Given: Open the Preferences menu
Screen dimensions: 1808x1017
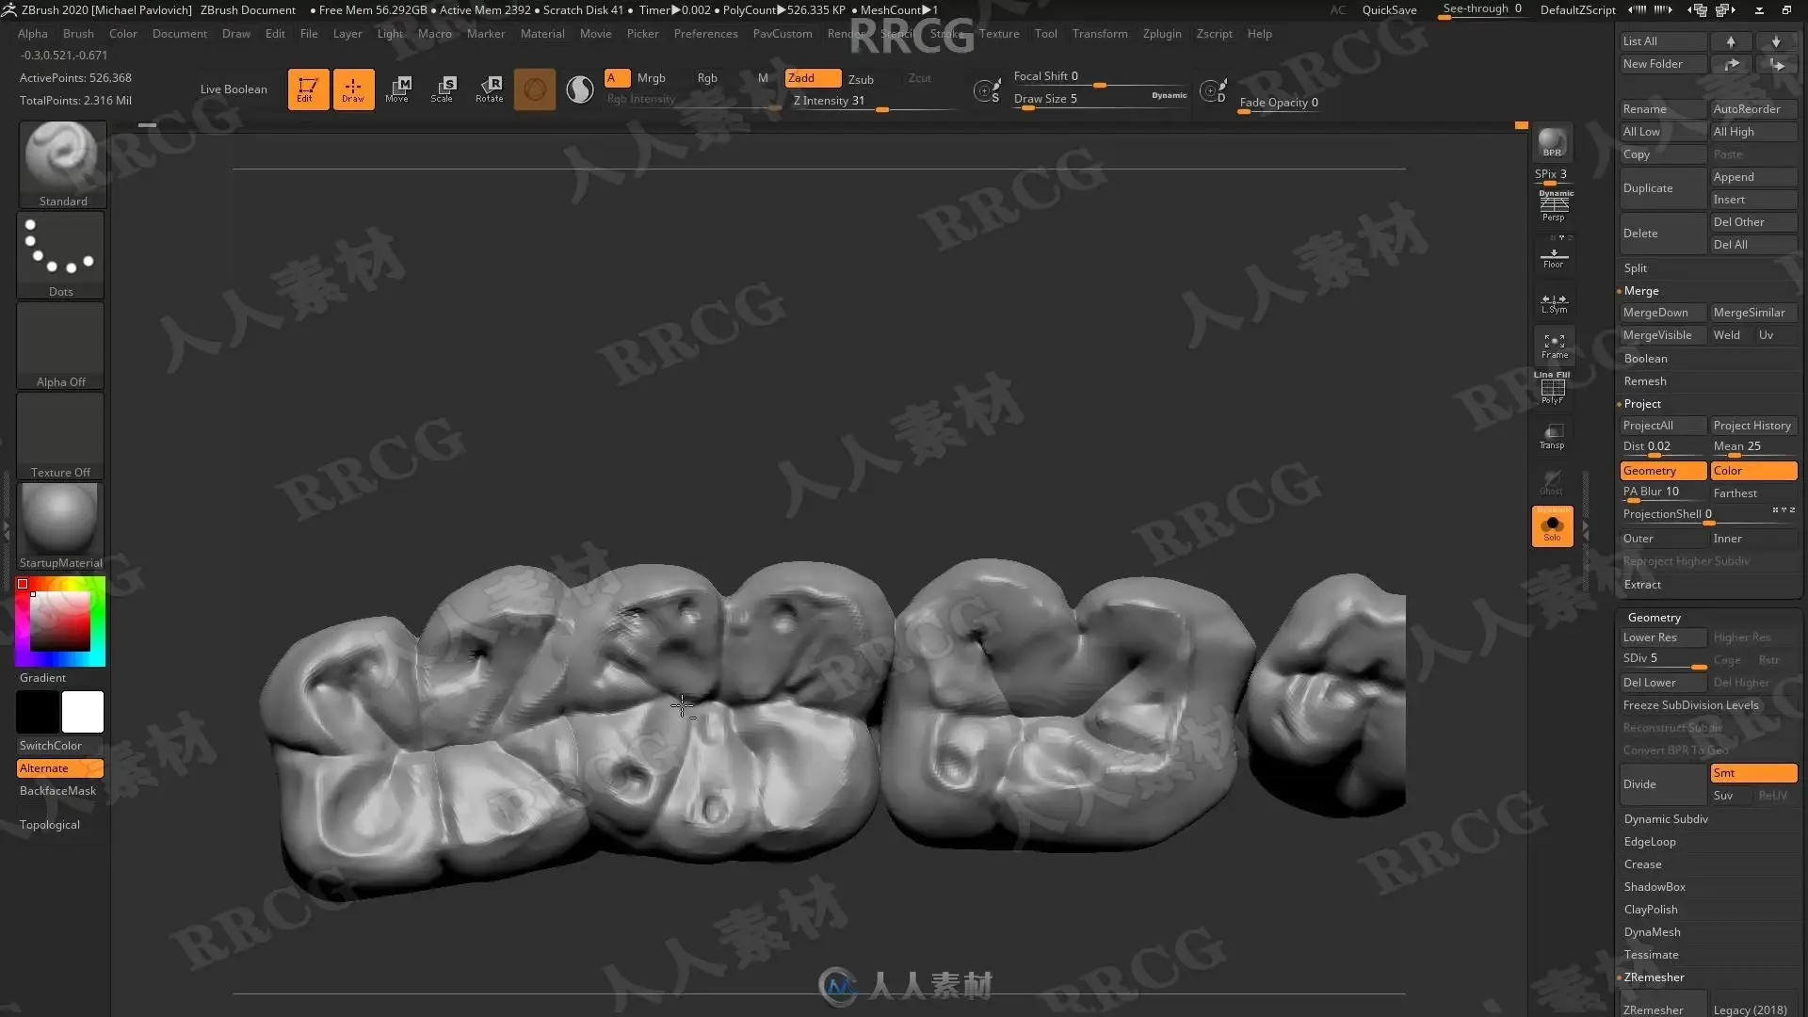Looking at the screenshot, I should [x=705, y=34].
